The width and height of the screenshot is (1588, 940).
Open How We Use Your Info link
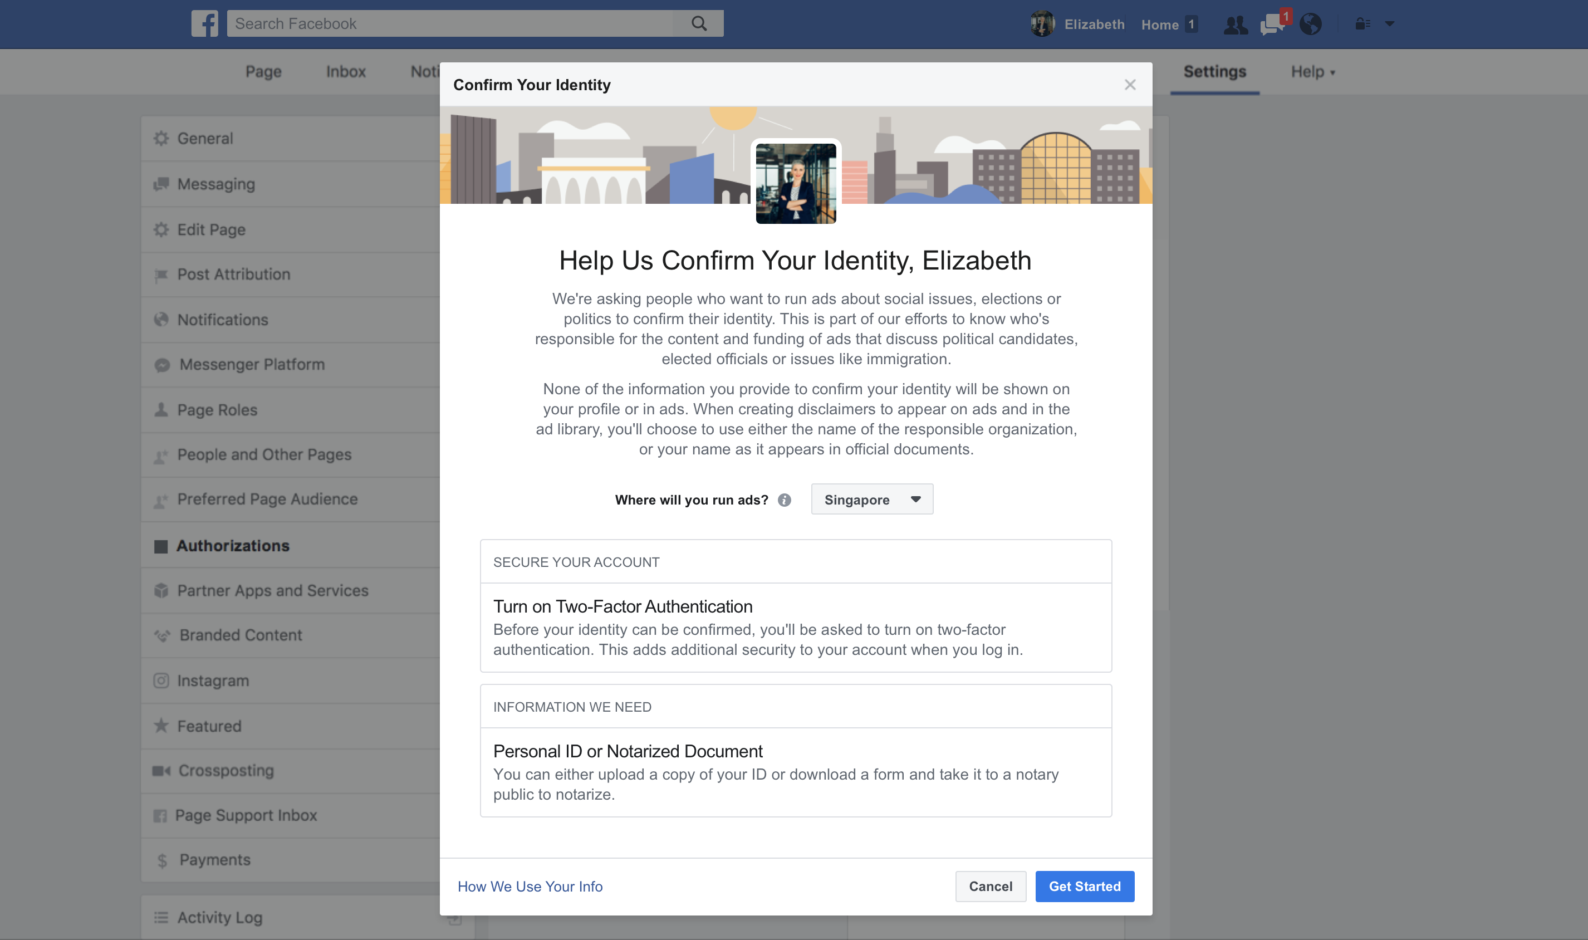click(530, 886)
